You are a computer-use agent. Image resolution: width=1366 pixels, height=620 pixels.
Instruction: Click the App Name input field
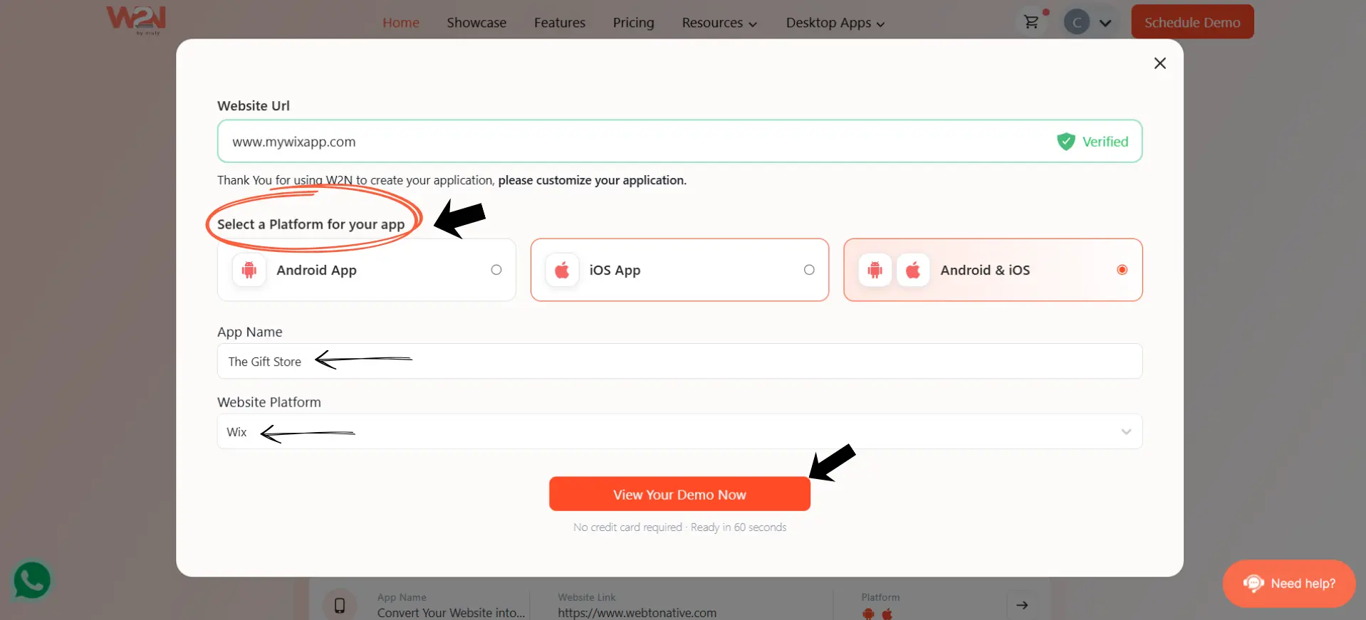(x=679, y=361)
